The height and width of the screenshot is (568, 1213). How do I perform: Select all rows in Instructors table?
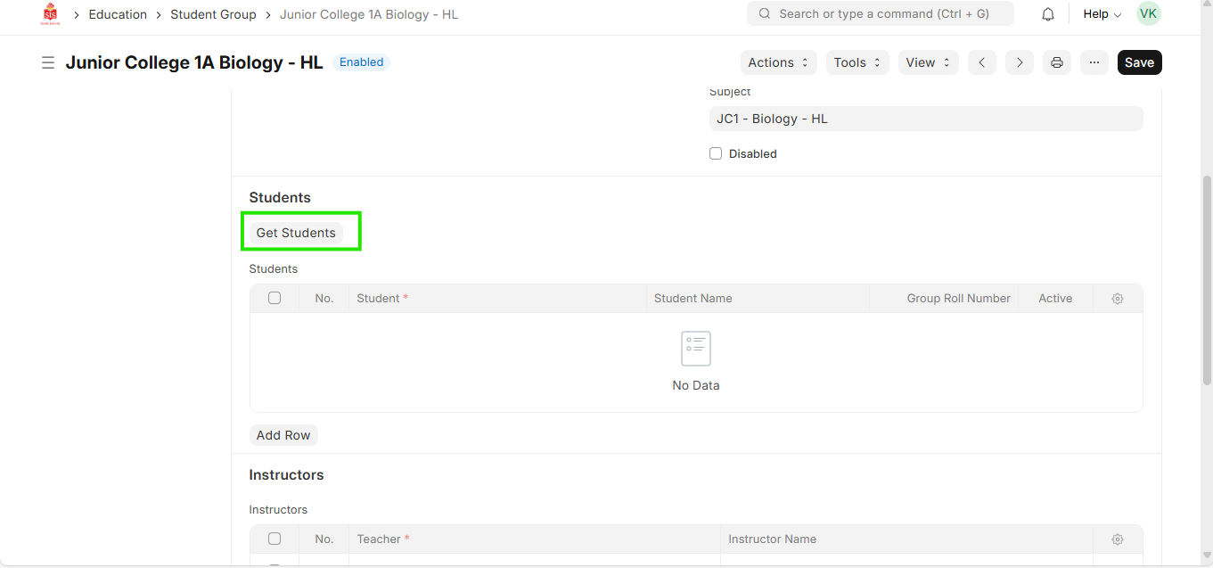[275, 539]
